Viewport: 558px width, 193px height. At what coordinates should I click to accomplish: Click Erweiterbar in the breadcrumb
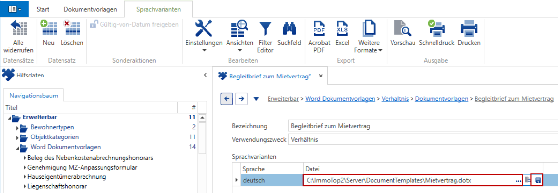pyautogui.click(x=283, y=99)
